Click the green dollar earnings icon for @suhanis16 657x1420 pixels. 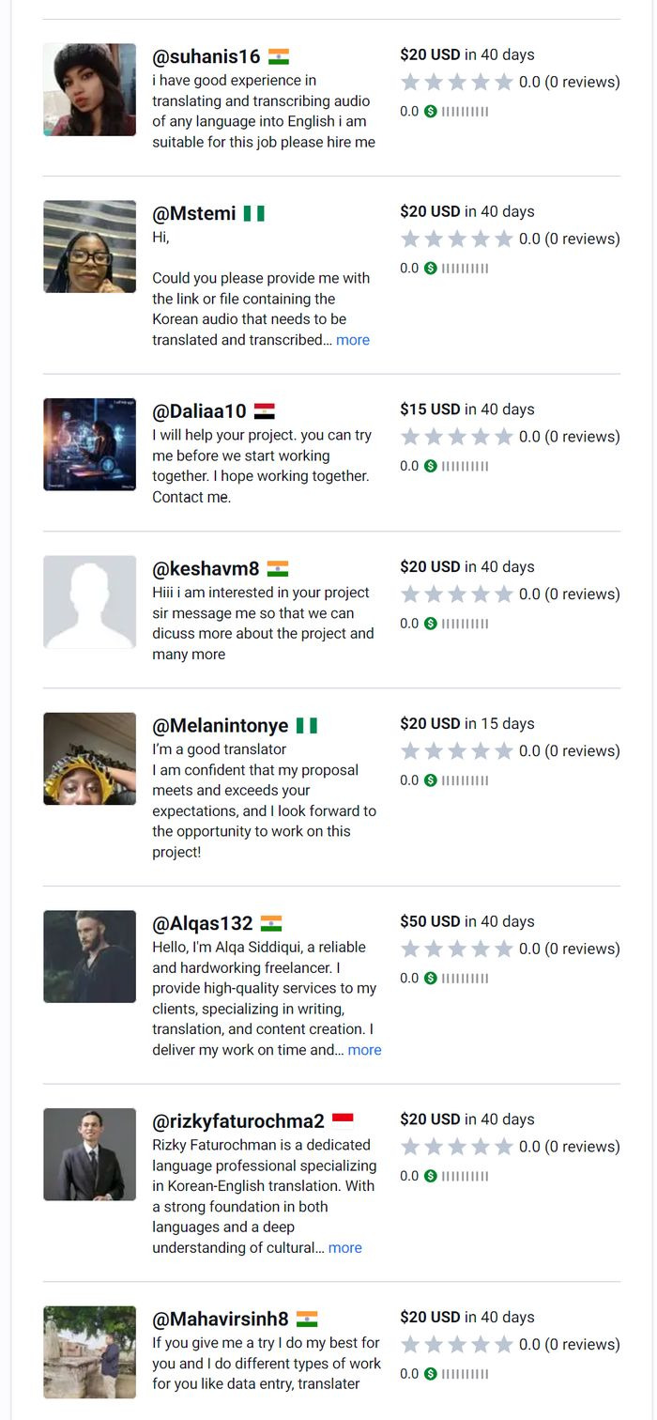(431, 112)
